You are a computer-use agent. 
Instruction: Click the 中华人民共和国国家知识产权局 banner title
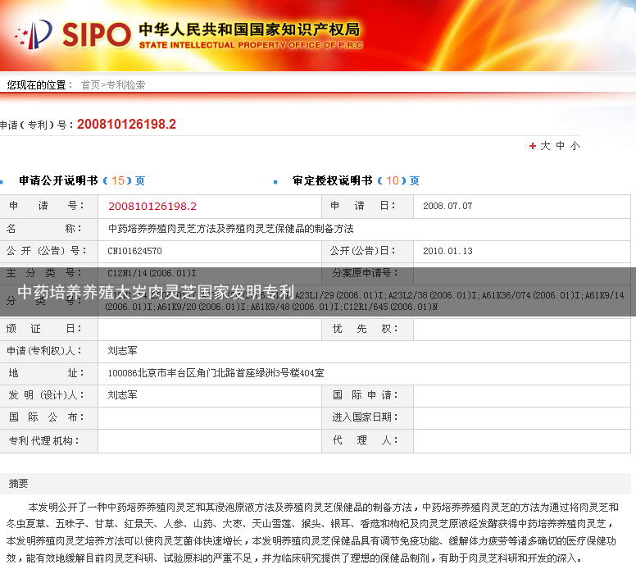pos(249,30)
